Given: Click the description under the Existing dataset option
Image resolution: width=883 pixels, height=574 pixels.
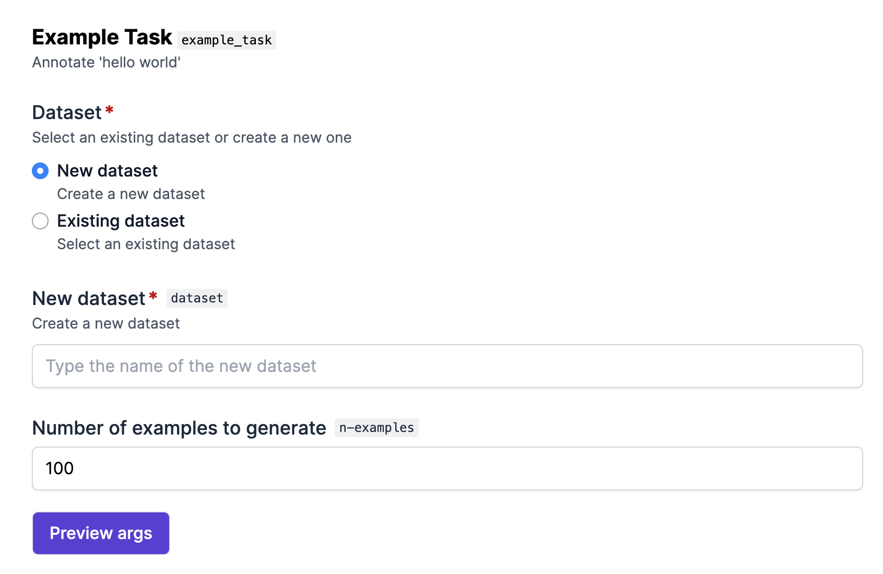Looking at the screenshot, I should click(146, 244).
